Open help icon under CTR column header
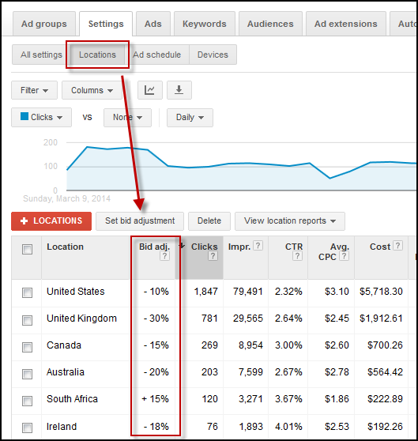 (x=297, y=256)
